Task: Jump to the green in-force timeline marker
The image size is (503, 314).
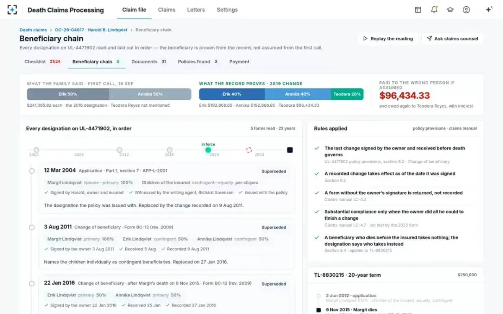Action: click(x=208, y=150)
